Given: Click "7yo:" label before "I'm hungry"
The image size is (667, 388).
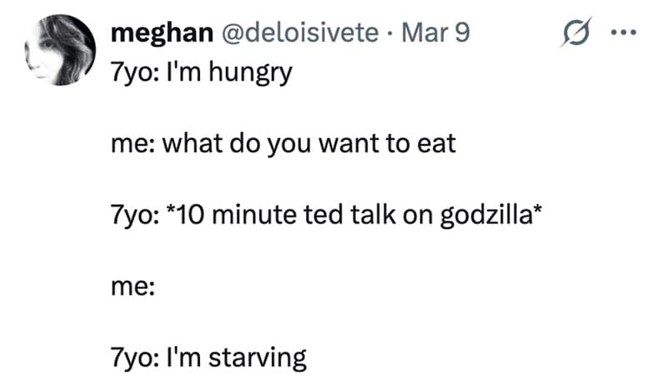Looking at the screenshot, I should pyautogui.click(x=133, y=72).
